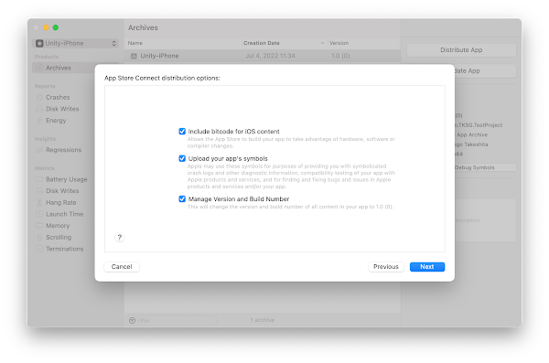Click the Unity-iPhone archive icon in list
This screenshot has height=363, width=549.
134,56
